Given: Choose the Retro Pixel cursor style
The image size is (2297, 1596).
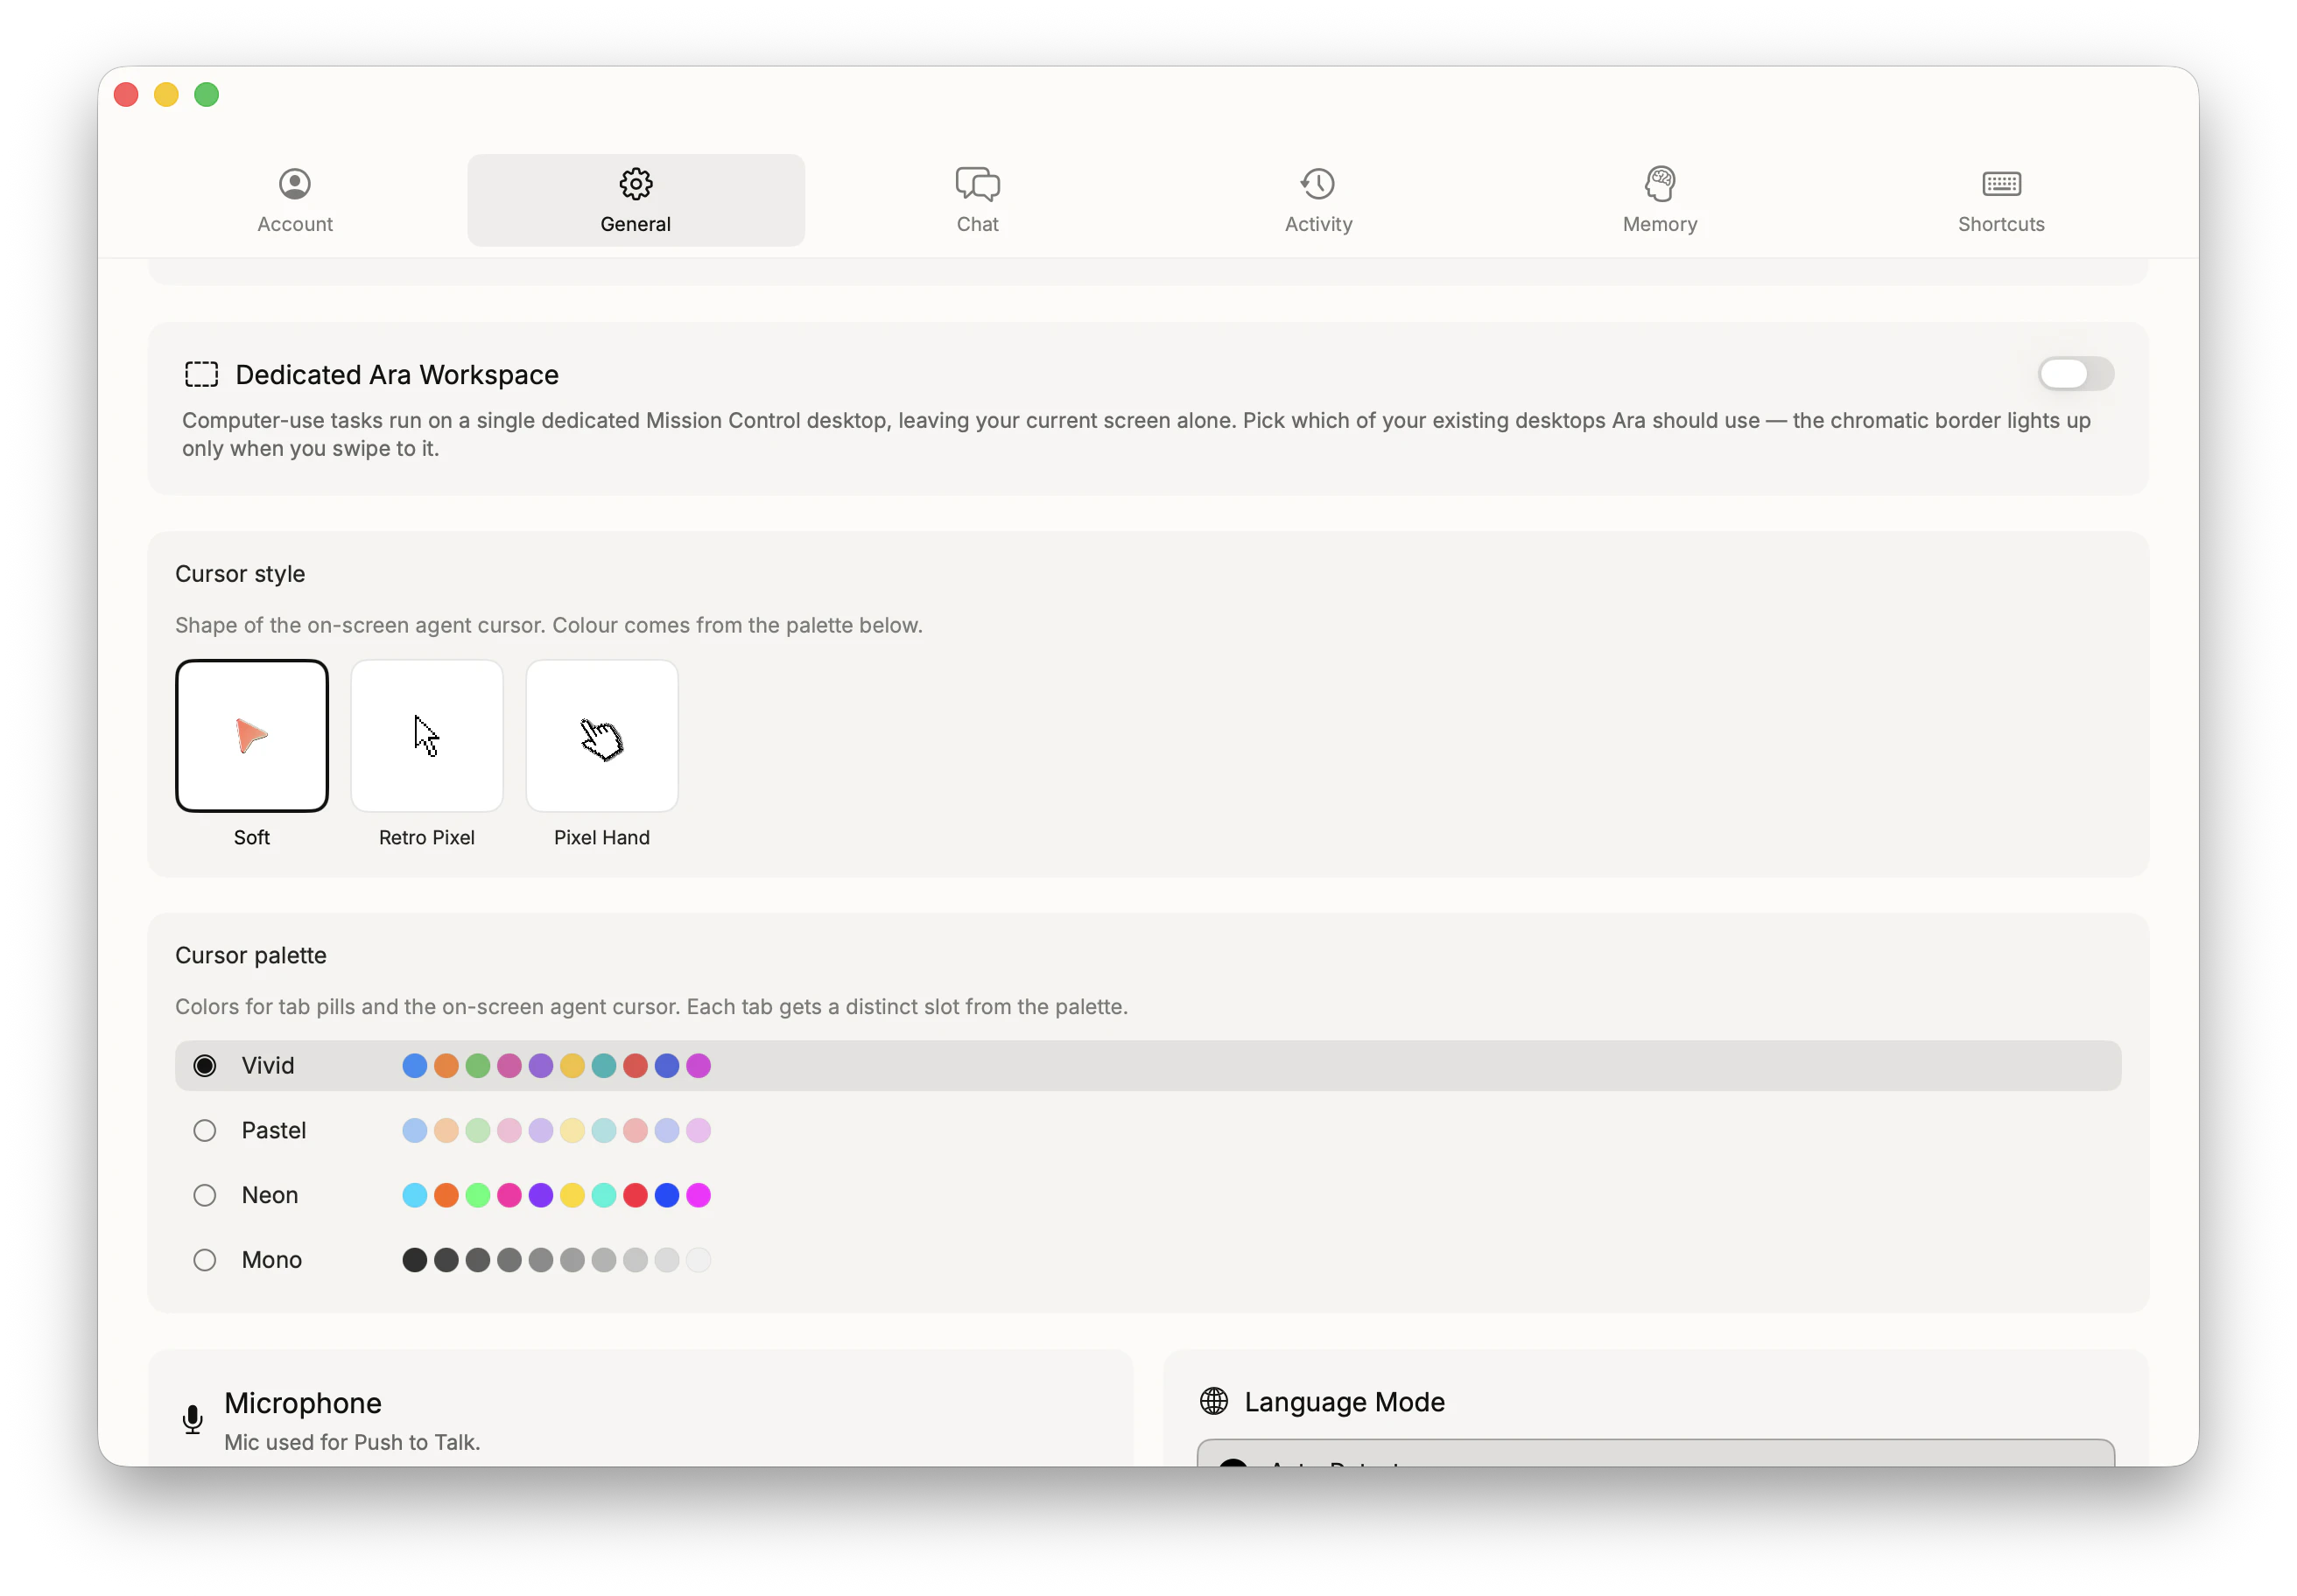Looking at the screenshot, I should pyautogui.click(x=427, y=736).
